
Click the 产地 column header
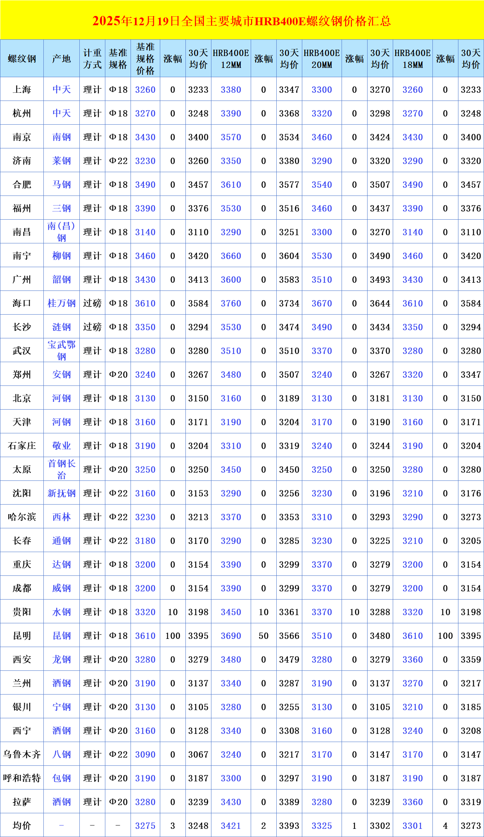[62, 59]
